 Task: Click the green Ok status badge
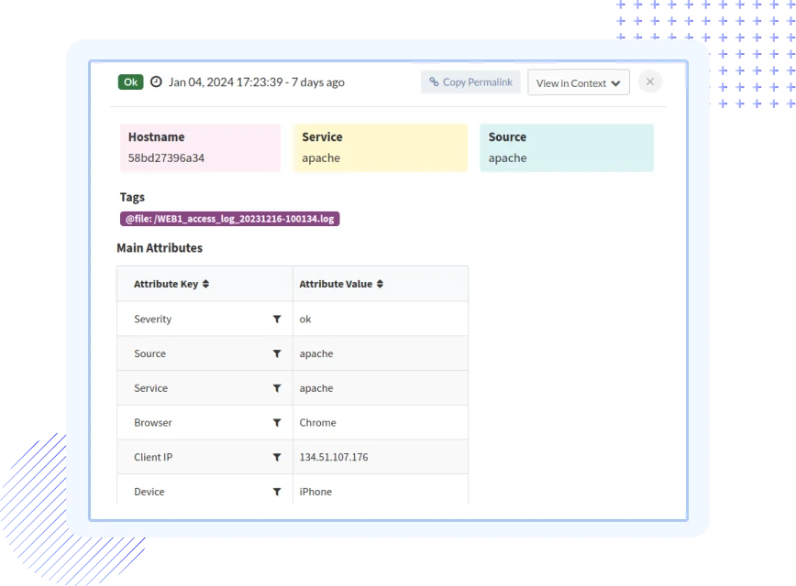click(130, 82)
